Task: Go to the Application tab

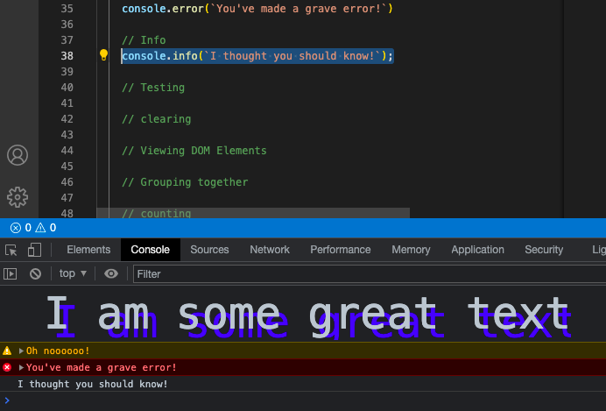Action: click(x=477, y=250)
